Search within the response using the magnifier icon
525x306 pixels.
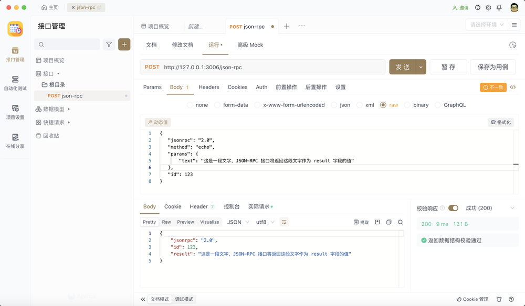[400, 222]
